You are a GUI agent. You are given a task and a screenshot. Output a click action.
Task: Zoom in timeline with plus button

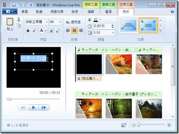[x=169, y=125]
